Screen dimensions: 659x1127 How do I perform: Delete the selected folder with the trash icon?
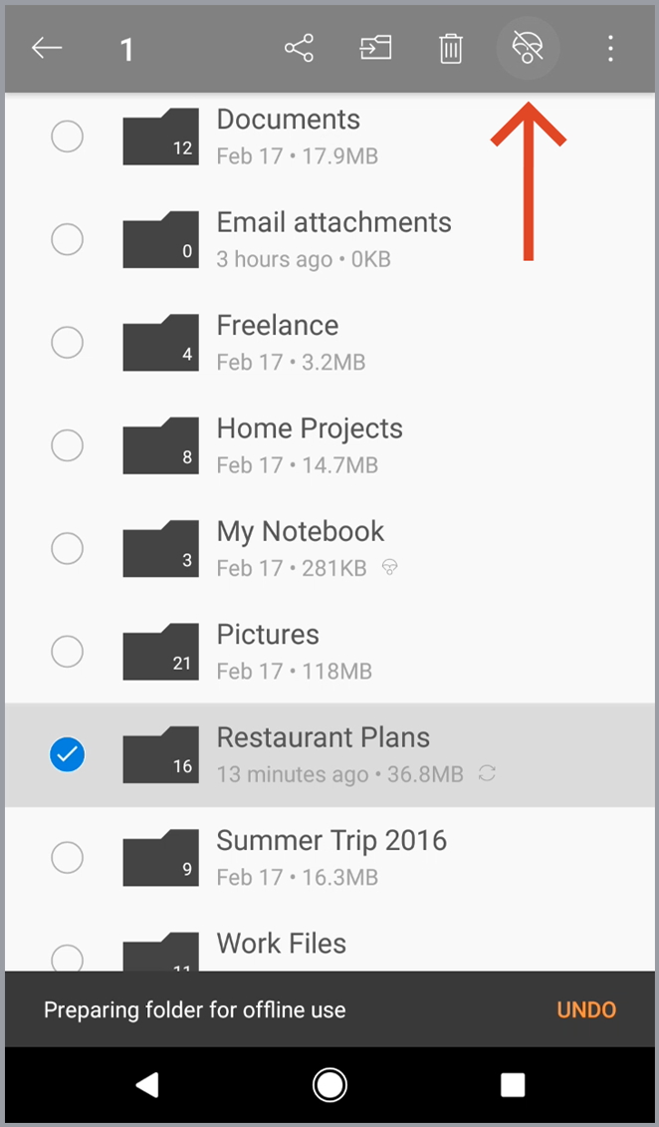tap(451, 47)
